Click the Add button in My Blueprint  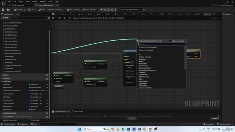tap(5, 18)
